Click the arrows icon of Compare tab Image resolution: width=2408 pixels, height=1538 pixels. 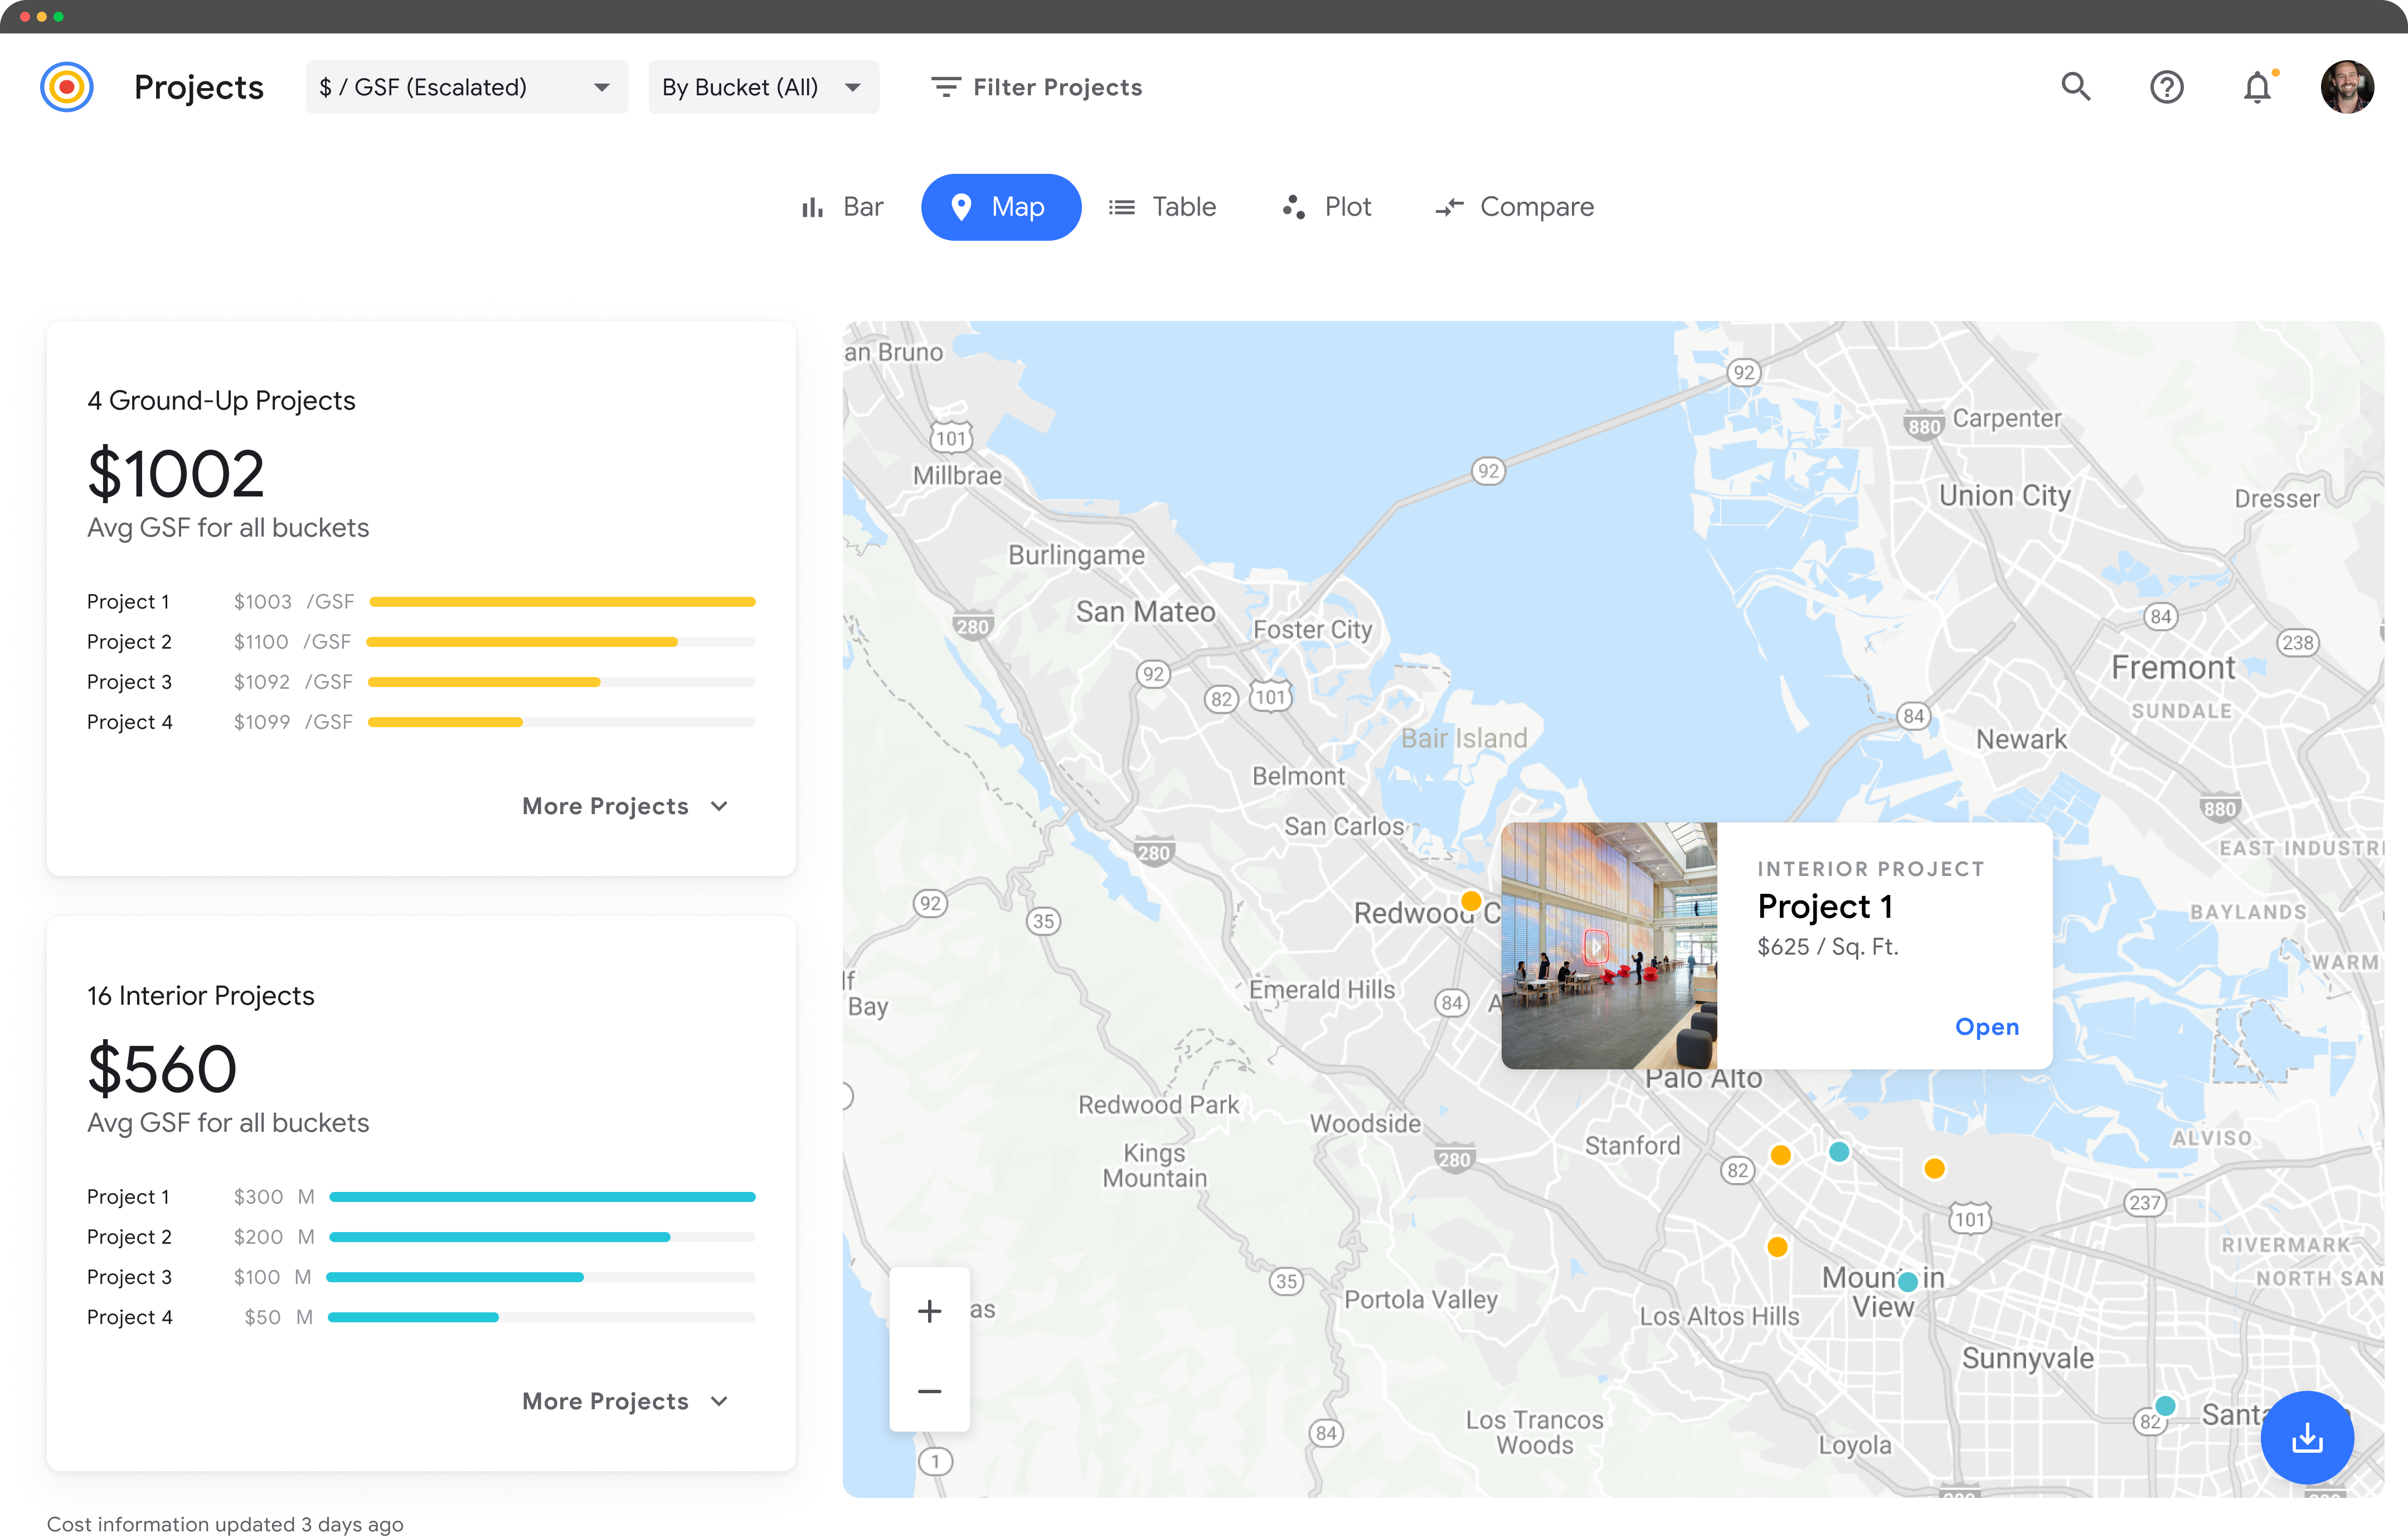pos(1449,207)
